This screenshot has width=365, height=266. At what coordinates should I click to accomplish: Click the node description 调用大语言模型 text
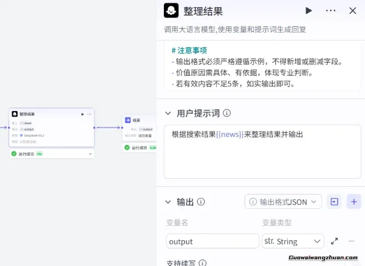[235, 30]
